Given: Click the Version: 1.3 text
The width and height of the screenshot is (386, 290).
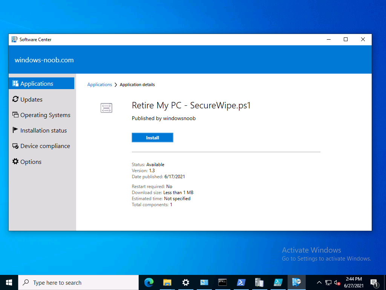Looking at the screenshot, I should pos(143,171).
